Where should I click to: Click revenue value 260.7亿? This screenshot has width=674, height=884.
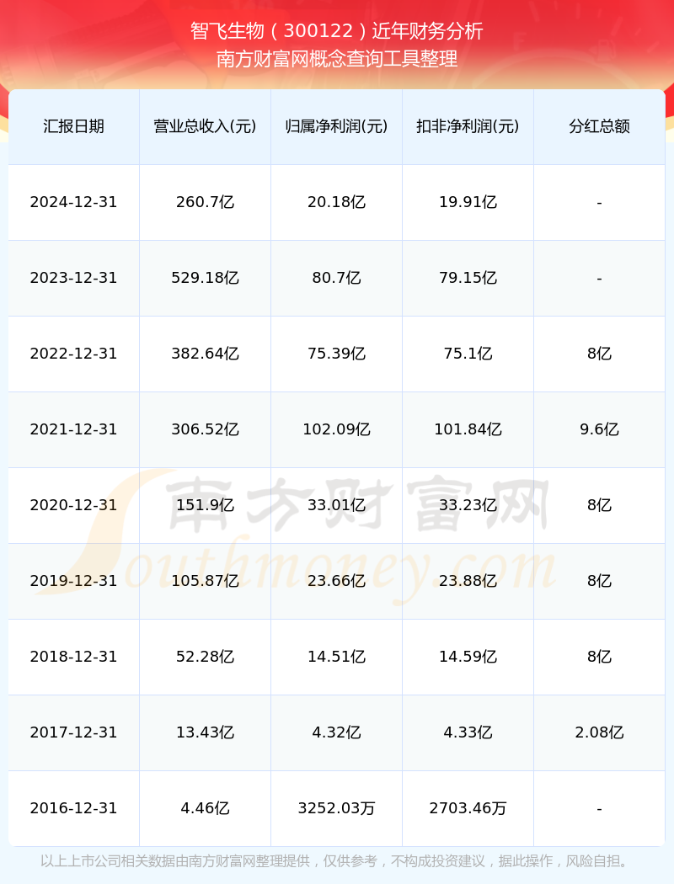click(206, 202)
